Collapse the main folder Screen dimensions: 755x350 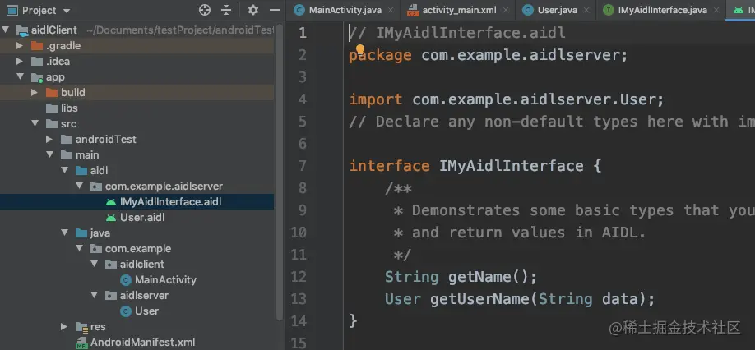pos(49,154)
